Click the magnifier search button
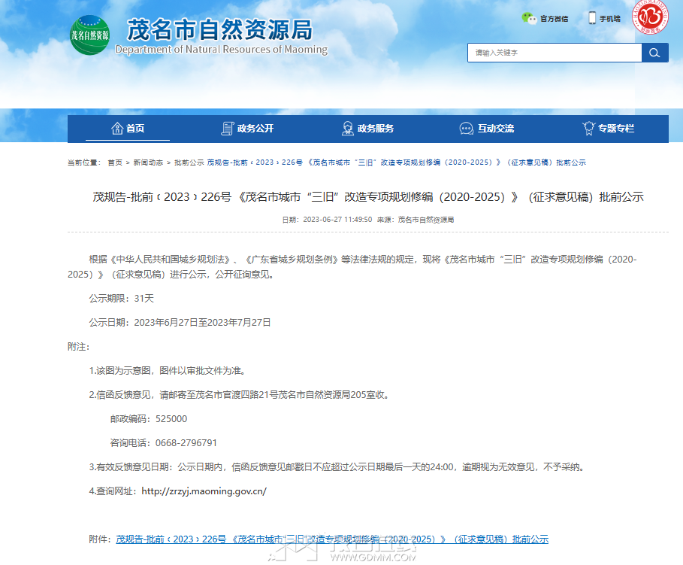The width and height of the screenshot is (683, 565). tap(654, 53)
